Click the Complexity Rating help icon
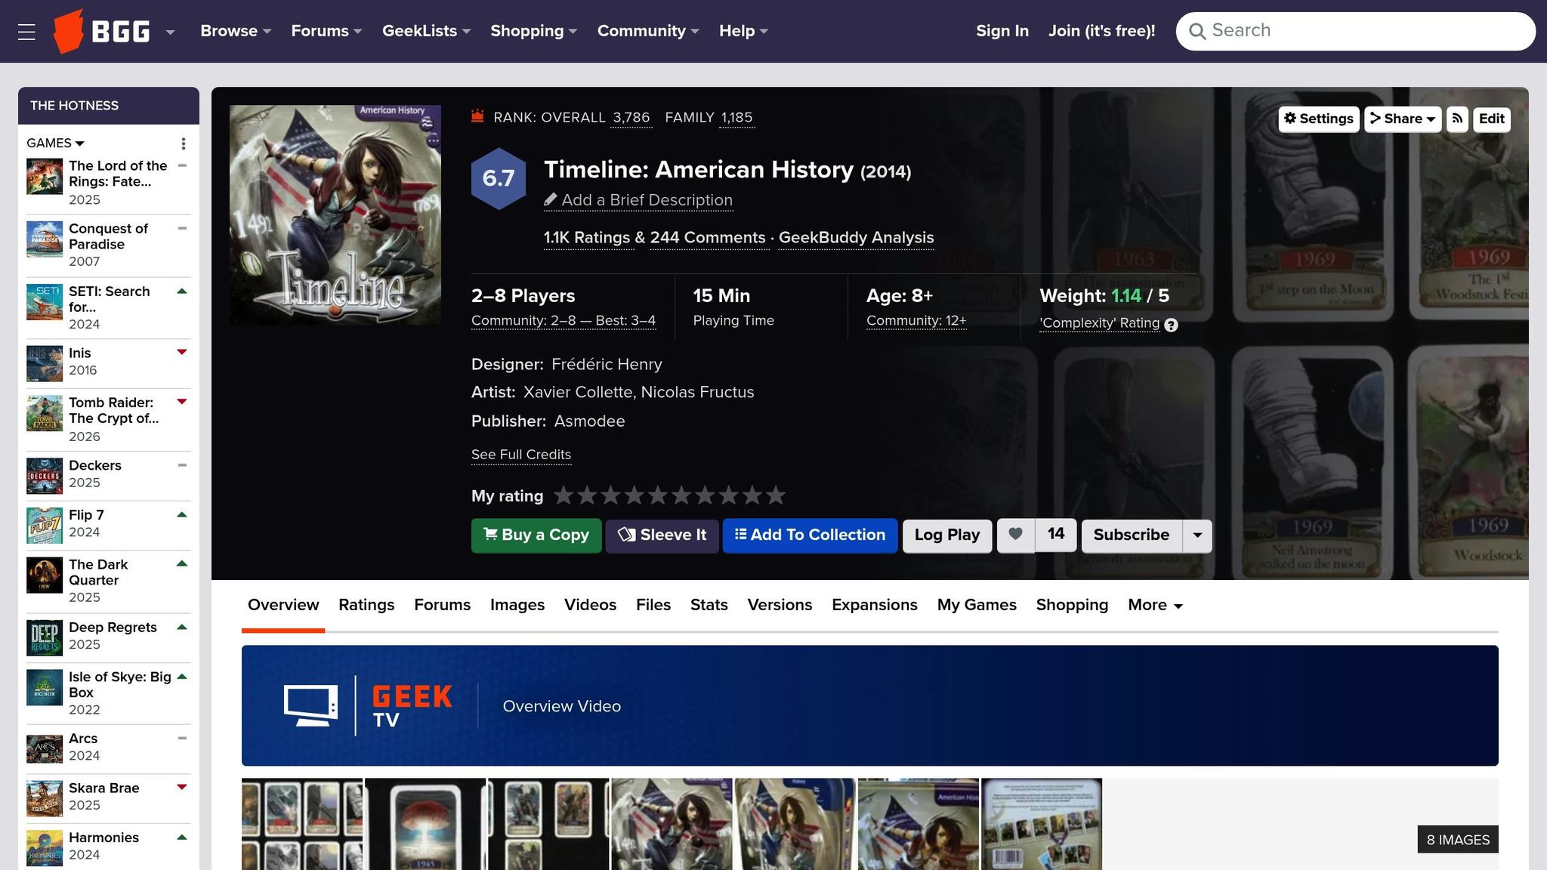Image resolution: width=1547 pixels, height=870 pixels. click(x=1171, y=325)
